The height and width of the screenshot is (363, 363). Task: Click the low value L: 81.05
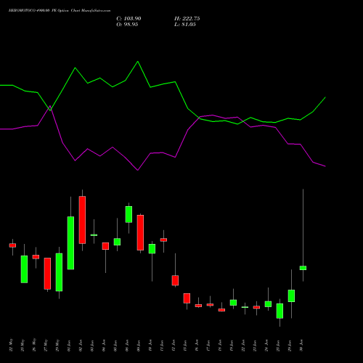point(185,25)
